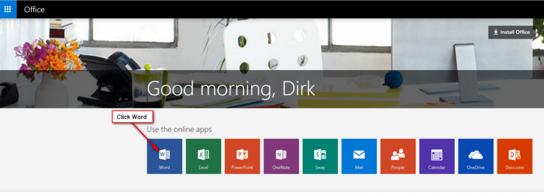This screenshot has width=544, height=193.
Task: Open the Word online app tile
Action: [165, 156]
